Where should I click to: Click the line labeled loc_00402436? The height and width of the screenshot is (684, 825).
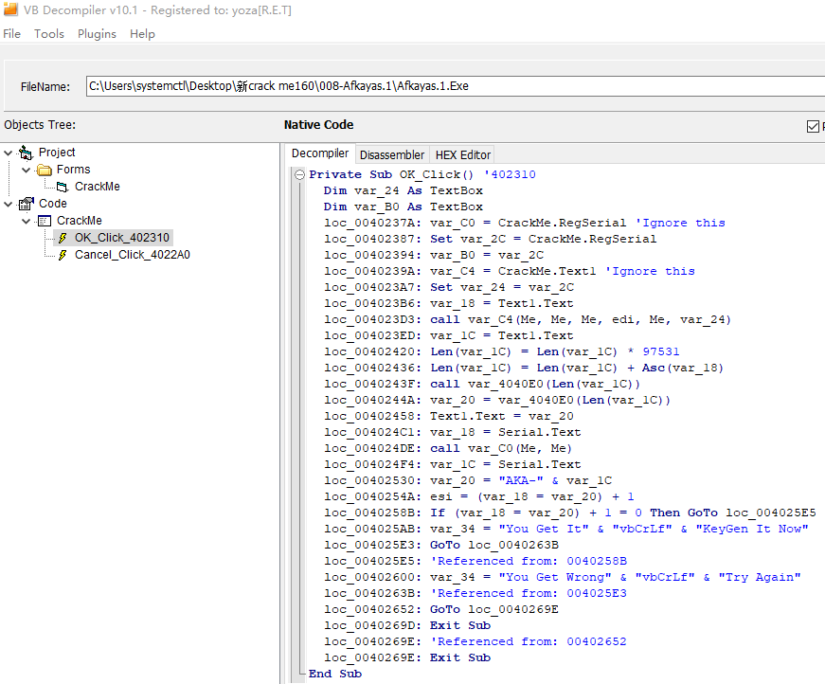tap(524, 368)
